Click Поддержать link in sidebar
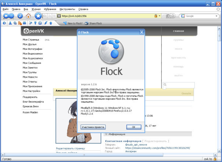222x162 pixels. tap(30, 97)
